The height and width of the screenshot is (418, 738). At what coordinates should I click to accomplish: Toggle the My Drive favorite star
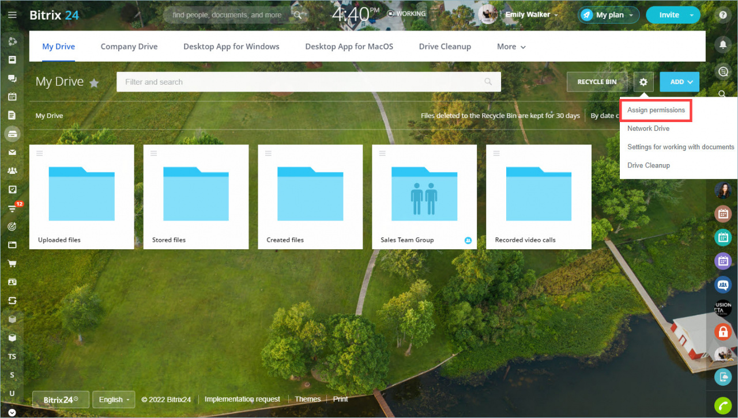coord(94,83)
